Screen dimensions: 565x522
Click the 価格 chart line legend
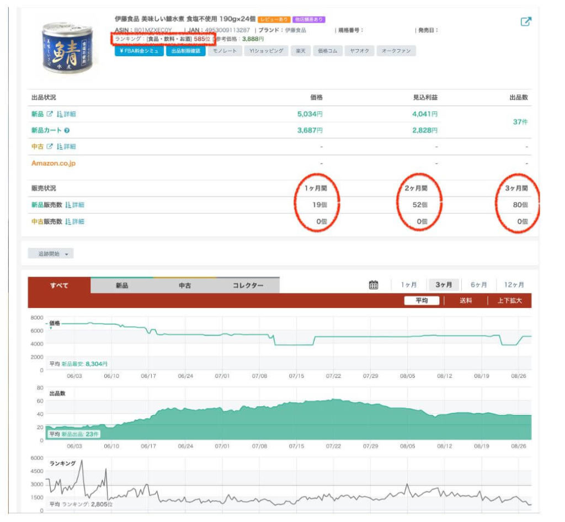click(x=55, y=323)
